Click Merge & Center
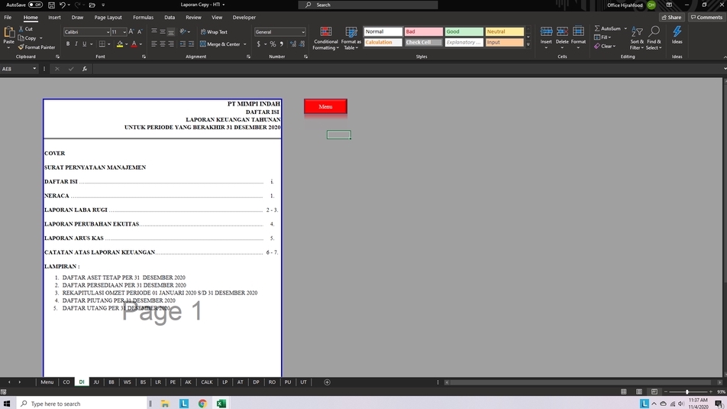The height and width of the screenshot is (409, 727). 220,44
